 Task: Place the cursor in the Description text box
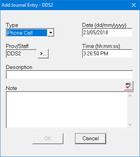click(70, 75)
